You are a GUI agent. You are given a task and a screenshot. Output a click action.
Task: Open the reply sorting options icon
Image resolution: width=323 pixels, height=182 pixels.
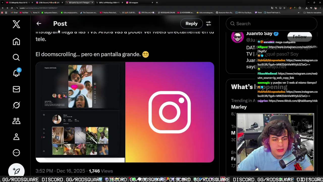[x=208, y=24]
